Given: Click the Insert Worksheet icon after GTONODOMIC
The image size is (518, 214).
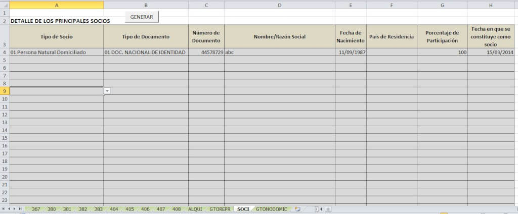Looking at the screenshot, I should 297,209.
